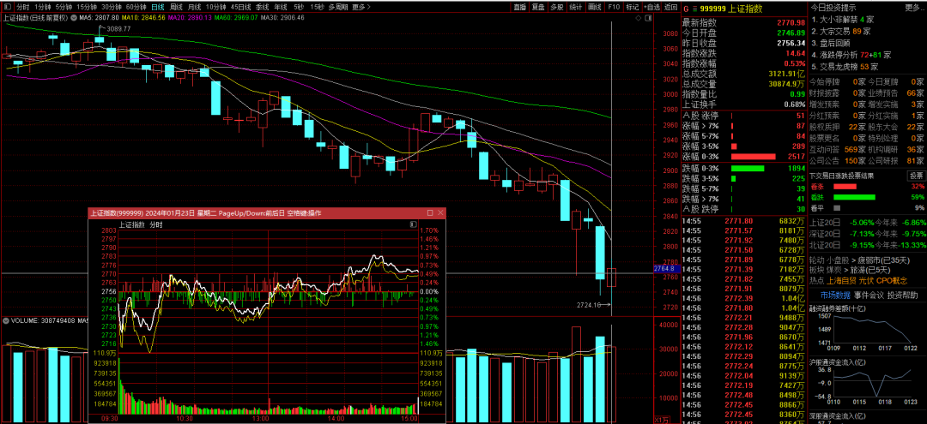The image size is (927, 424).
Task: Select the 5秒 tick period
Action: click(x=299, y=7)
